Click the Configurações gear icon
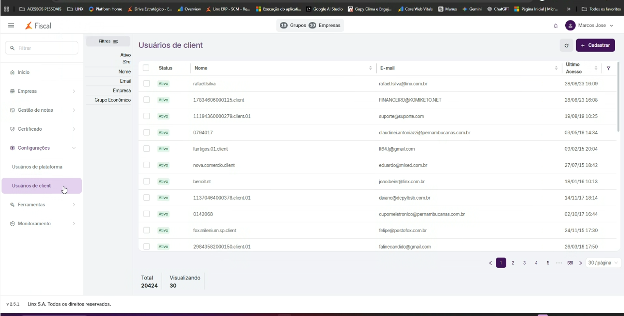The image size is (624, 316). click(x=12, y=148)
